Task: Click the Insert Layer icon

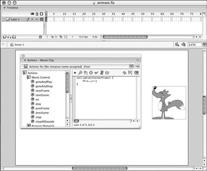Action: coord(4,37)
